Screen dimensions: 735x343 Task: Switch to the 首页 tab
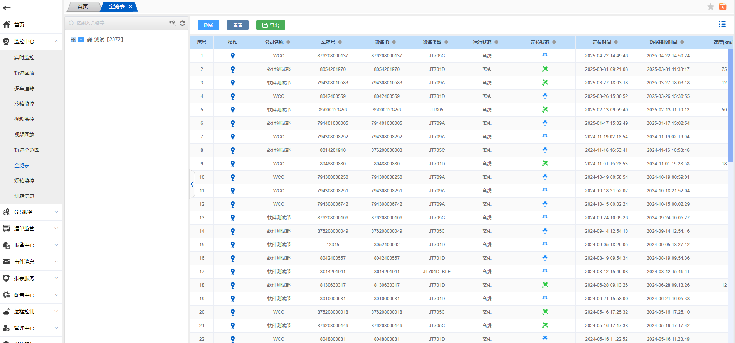click(82, 7)
